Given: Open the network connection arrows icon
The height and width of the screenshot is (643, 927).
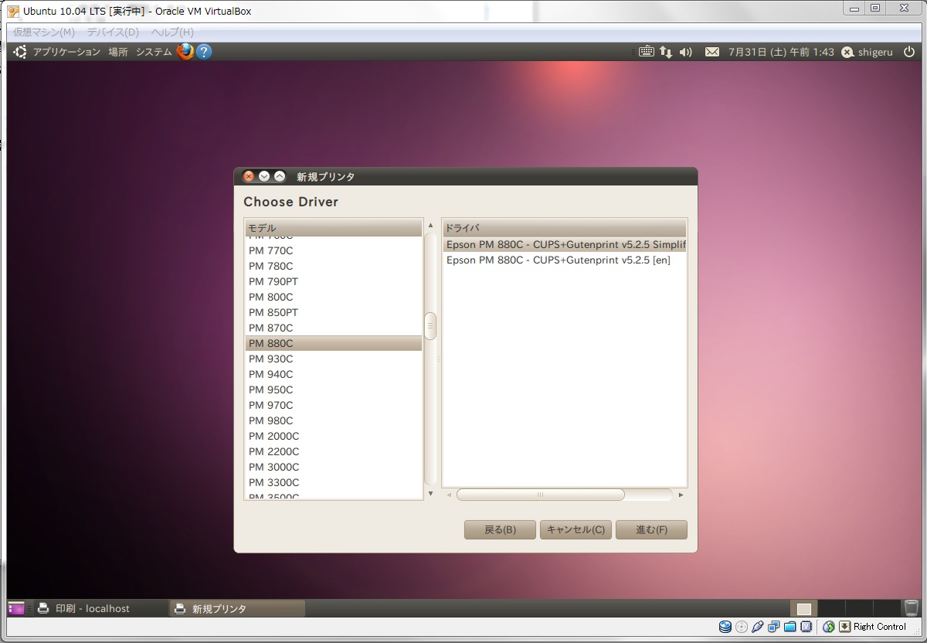Looking at the screenshot, I should pyautogui.click(x=666, y=52).
